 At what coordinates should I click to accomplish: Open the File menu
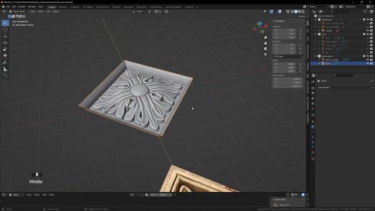coord(8,6)
